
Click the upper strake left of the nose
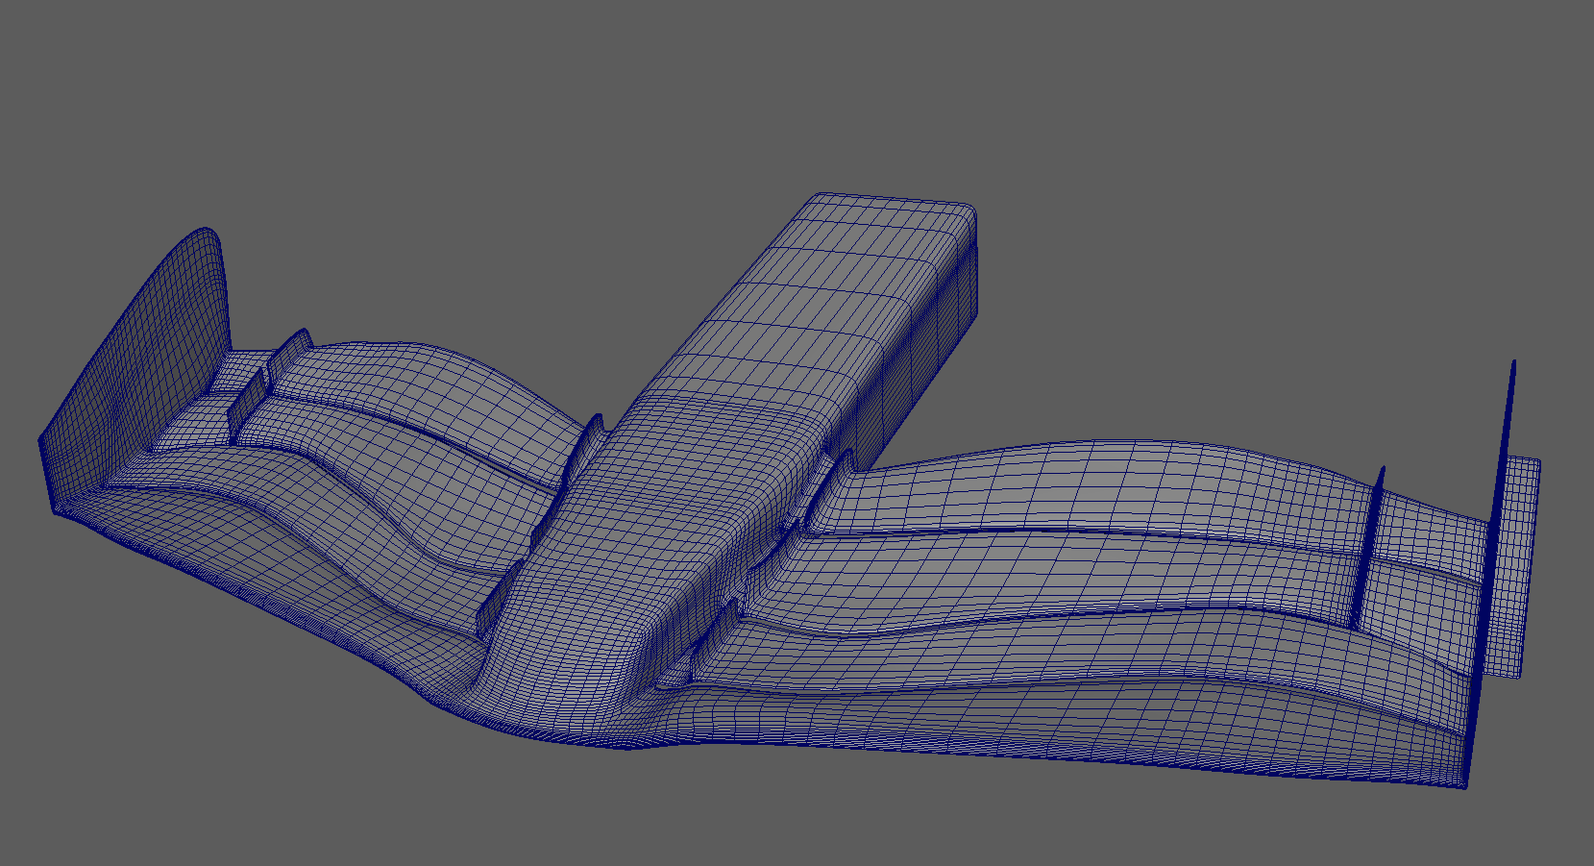coord(582,447)
